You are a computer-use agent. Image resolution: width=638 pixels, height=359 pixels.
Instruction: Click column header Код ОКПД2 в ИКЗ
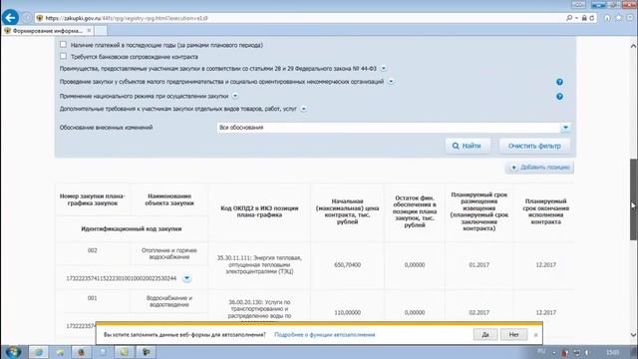(x=259, y=211)
